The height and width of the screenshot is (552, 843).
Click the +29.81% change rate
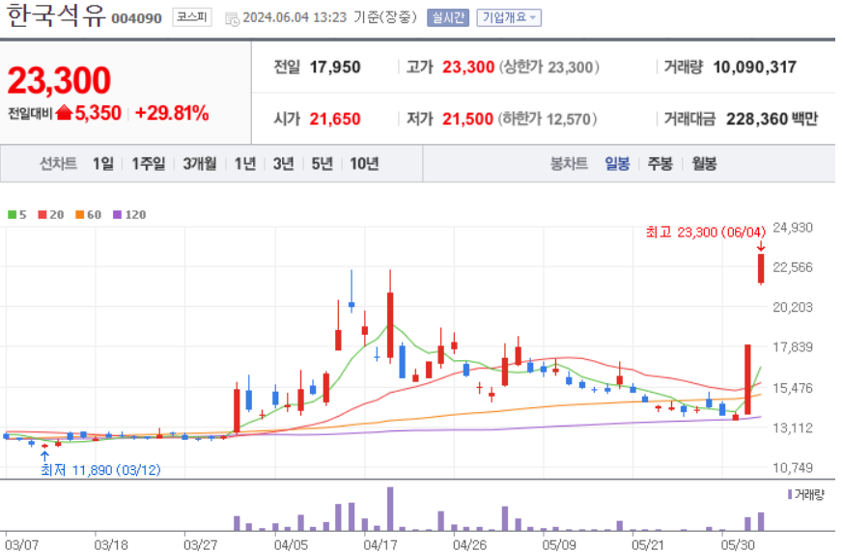pyautogui.click(x=172, y=113)
